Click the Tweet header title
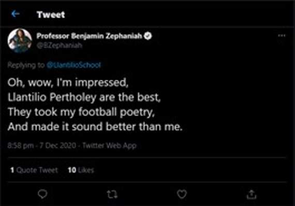Viewport: 295px width, 206px height. pyautogui.click(x=51, y=14)
